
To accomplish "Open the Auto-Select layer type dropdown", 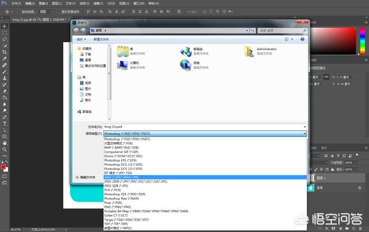I will pyautogui.click(x=46, y=12).
